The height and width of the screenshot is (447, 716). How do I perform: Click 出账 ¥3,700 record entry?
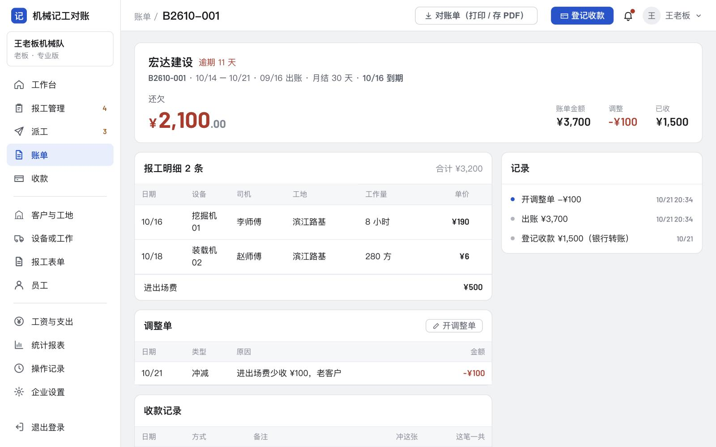click(544, 219)
